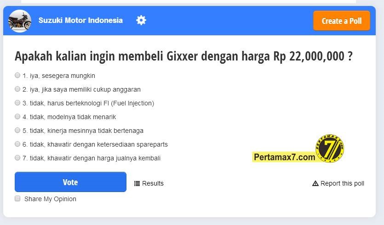Pick option 4 'modelnya tidak menarik'

click(17, 116)
